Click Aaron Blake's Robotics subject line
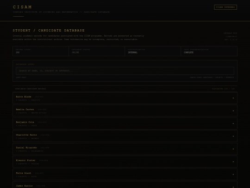Image resolution: width=250 pixels, height=188 pixels. tap(28, 100)
